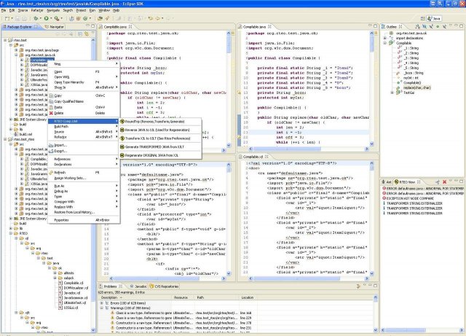The image size is (466, 336).
Task: Select DOMVisualizer.xjl in the tree
Action: point(76,288)
